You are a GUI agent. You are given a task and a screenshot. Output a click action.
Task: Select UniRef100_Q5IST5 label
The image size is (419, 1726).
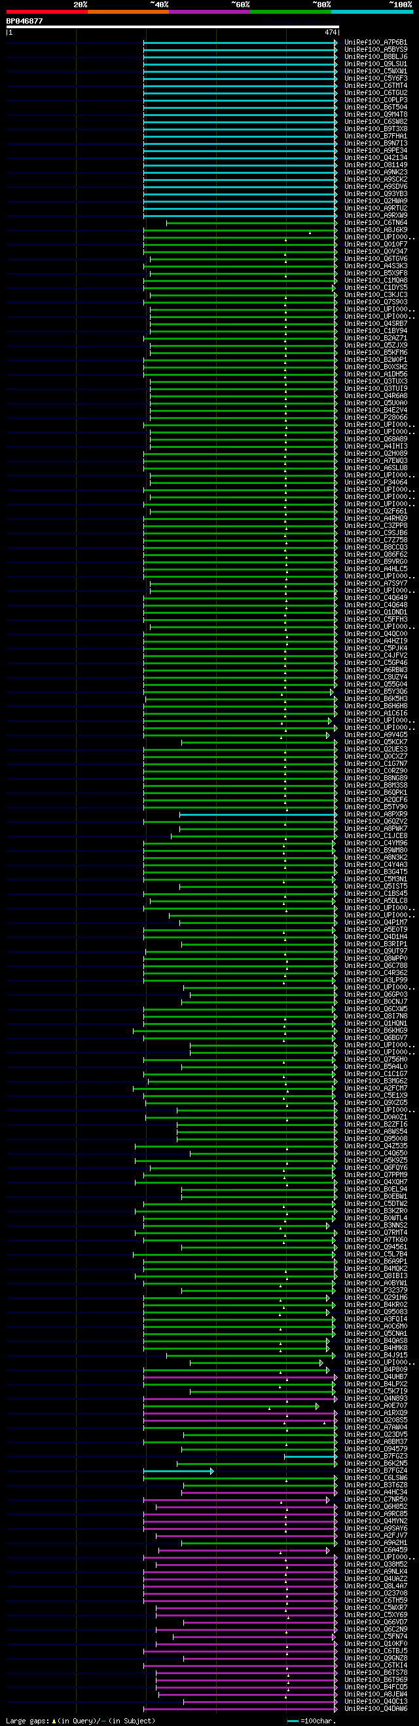[x=376, y=887]
